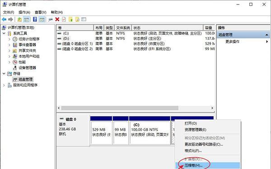Choose 打开(O) from context menu

pos(191,123)
